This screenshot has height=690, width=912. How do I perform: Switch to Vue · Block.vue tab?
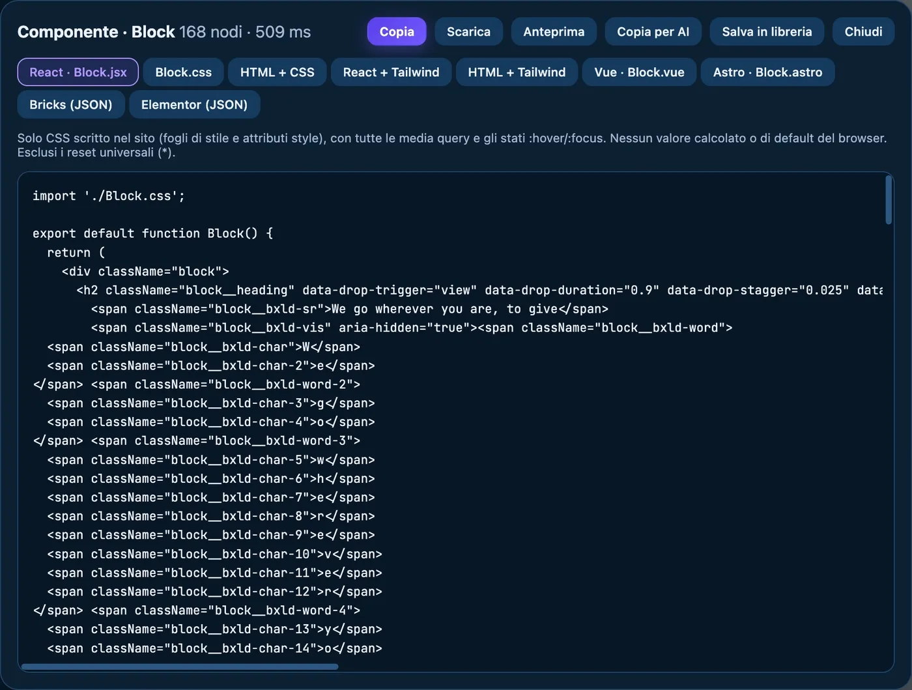pyautogui.click(x=639, y=72)
